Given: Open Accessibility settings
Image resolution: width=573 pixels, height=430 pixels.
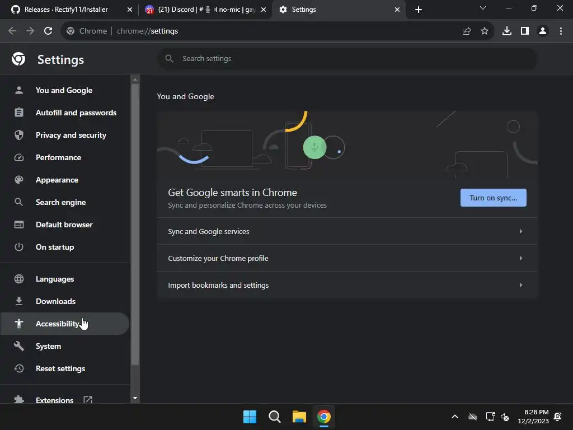Looking at the screenshot, I should click(64, 324).
